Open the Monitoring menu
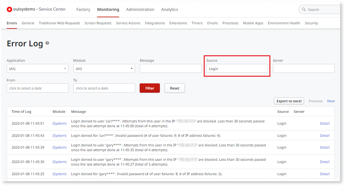 108,10
